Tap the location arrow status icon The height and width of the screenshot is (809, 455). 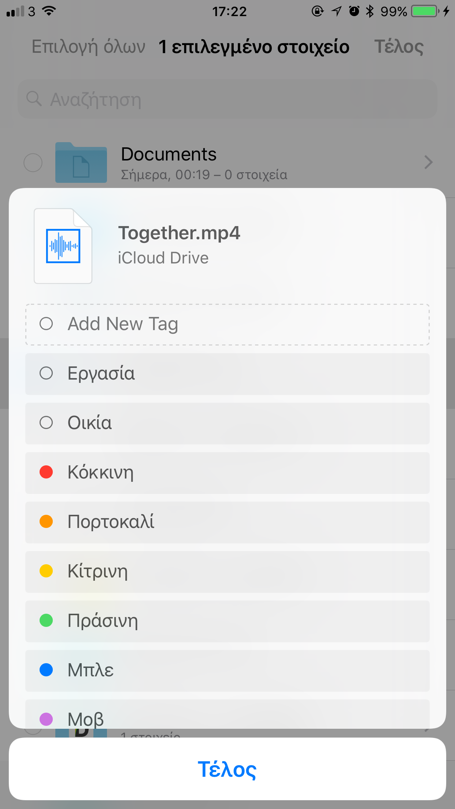[x=336, y=11]
